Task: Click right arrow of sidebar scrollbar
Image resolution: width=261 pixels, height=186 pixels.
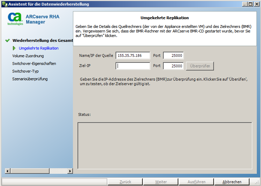Action: pos(70,171)
